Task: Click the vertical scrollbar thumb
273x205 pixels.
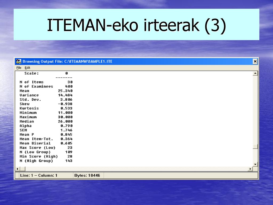Action: [x=255, y=147]
